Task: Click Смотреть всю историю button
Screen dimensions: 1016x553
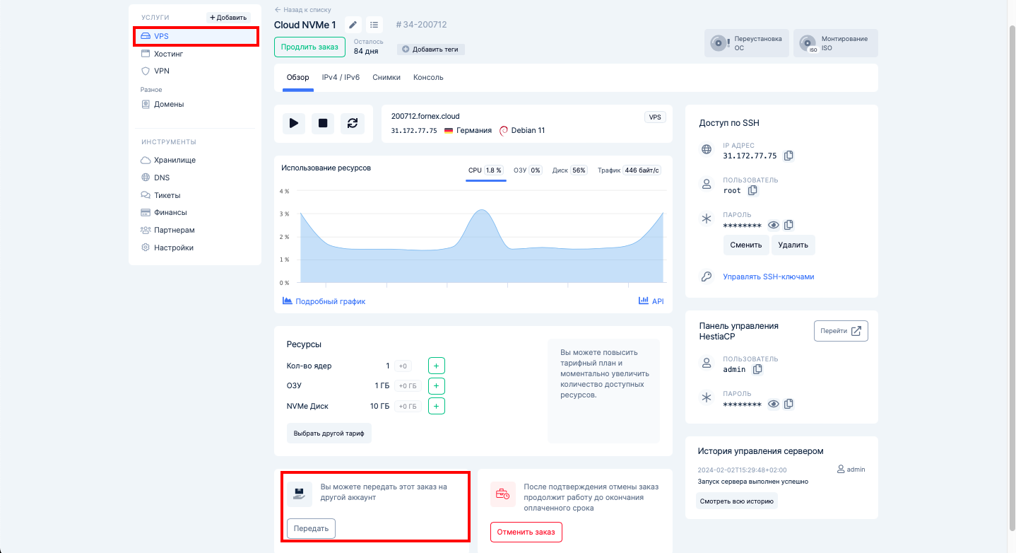Action: pyautogui.click(x=737, y=501)
